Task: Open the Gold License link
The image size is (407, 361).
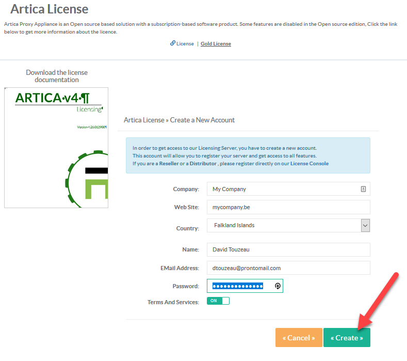Action: click(216, 44)
